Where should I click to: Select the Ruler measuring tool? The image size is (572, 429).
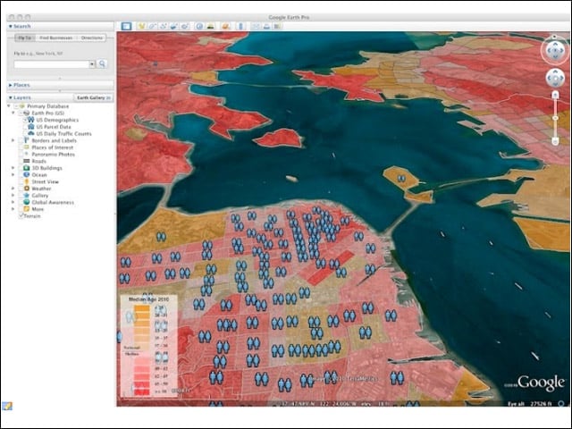pyautogui.click(x=240, y=26)
